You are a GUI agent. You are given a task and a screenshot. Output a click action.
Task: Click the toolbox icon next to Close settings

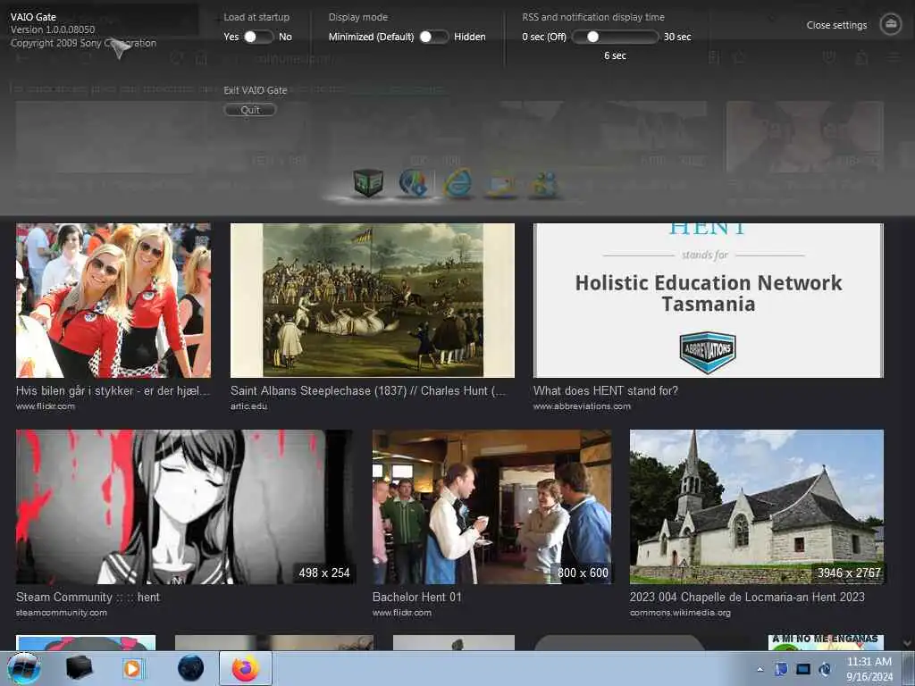(x=891, y=24)
